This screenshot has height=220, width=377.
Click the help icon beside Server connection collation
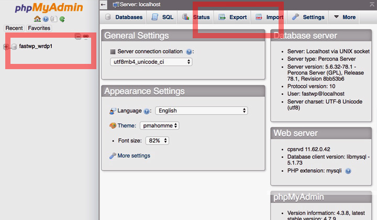click(189, 52)
